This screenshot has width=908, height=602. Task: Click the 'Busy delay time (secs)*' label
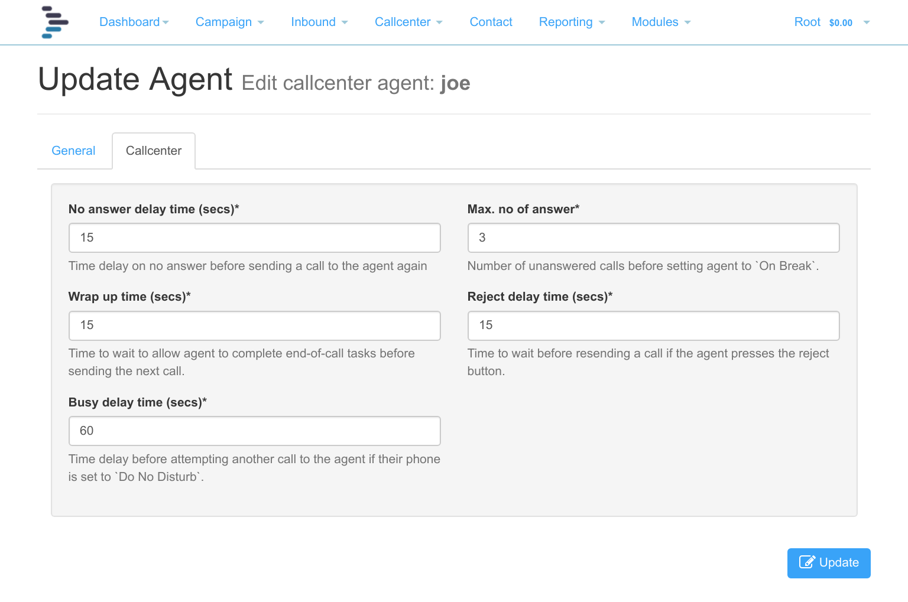138,402
